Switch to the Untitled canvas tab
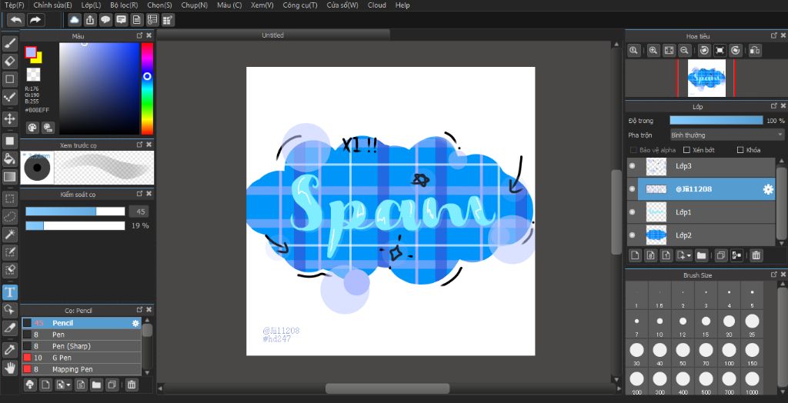This screenshot has width=788, height=403. (273, 35)
